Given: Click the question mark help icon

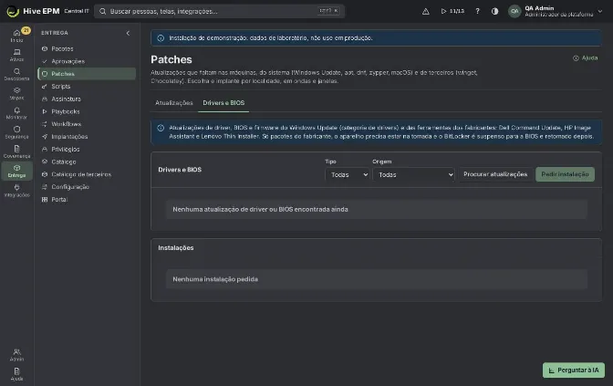Looking at the screenshot, I should point(477,11).
